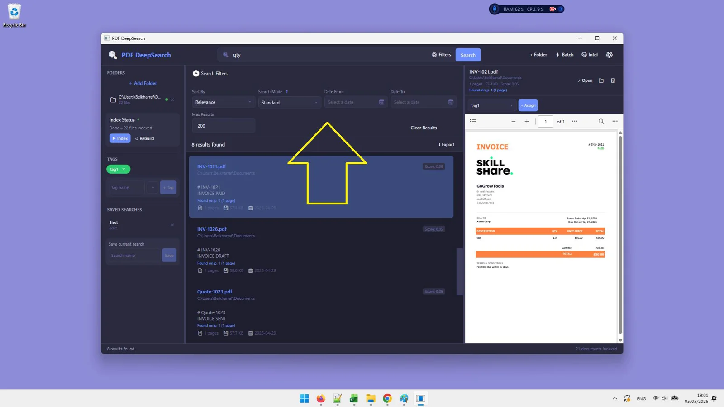This screenshot has height=407, width=724.
Task: Click the Date To date field
Action: [423, 102]
